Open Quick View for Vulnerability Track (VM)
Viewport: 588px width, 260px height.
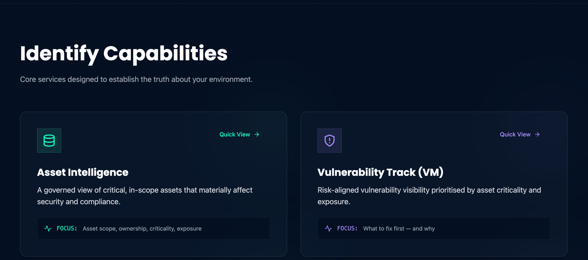(515, 134)
